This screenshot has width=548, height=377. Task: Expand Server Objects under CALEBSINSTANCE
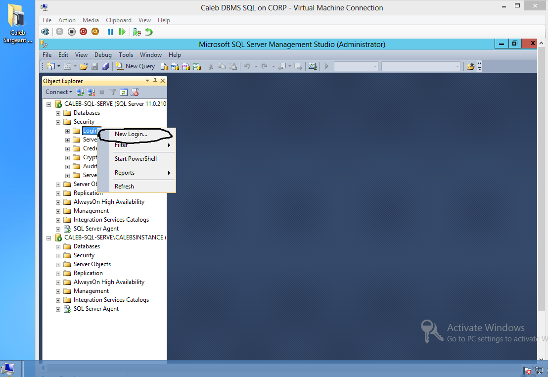58,264
